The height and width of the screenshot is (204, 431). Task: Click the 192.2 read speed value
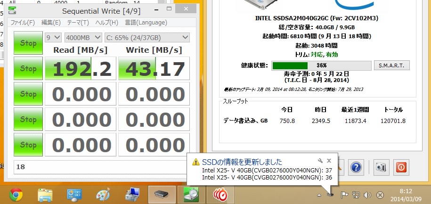(81, 68)
